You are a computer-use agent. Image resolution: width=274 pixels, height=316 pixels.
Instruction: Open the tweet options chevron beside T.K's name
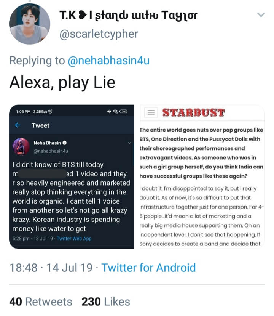tap(261, 15)
